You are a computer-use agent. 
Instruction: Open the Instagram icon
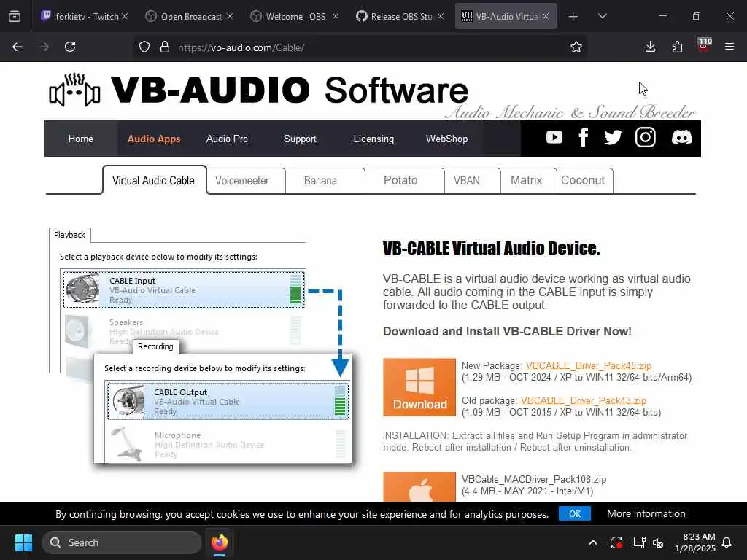tap(646, 138)
